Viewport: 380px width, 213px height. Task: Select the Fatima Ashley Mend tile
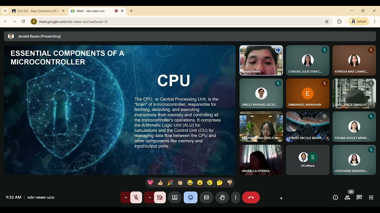click(x=354, y=127)
